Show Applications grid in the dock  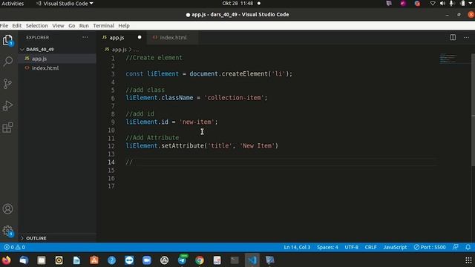468,260
